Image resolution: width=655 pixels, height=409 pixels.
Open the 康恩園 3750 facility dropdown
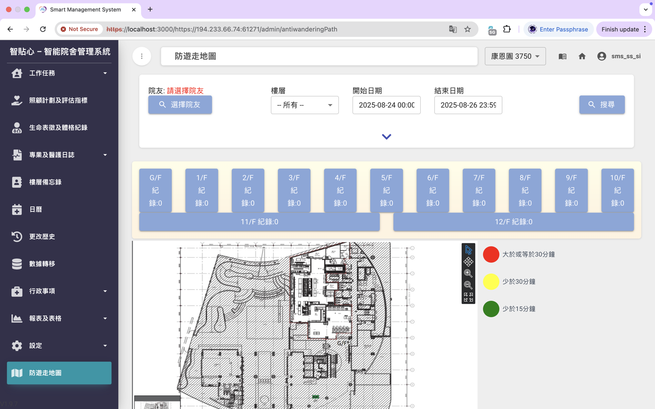pyautogui.click(x=515, y=56)
